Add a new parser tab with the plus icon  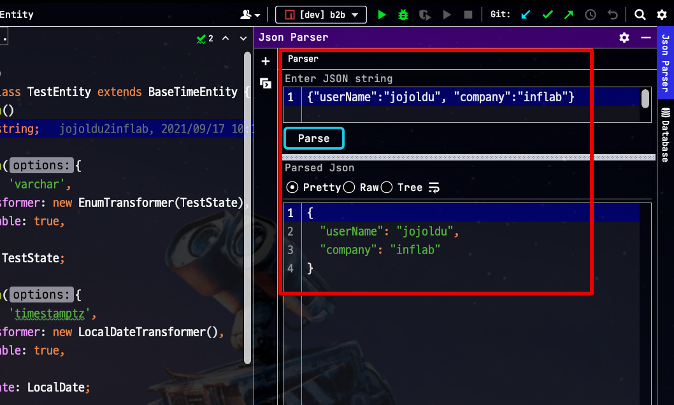[x=265, y=61]
